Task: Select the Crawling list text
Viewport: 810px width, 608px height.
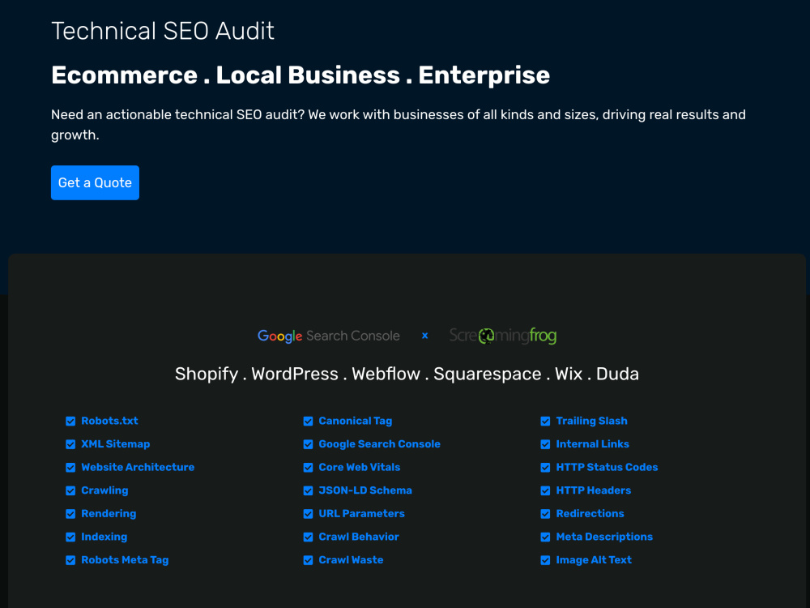Action: point(104,490)
